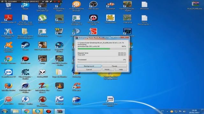Select the Craftlandia desktop icon
The height and width of the screenshot is (114, 204).
pos(42,33)
